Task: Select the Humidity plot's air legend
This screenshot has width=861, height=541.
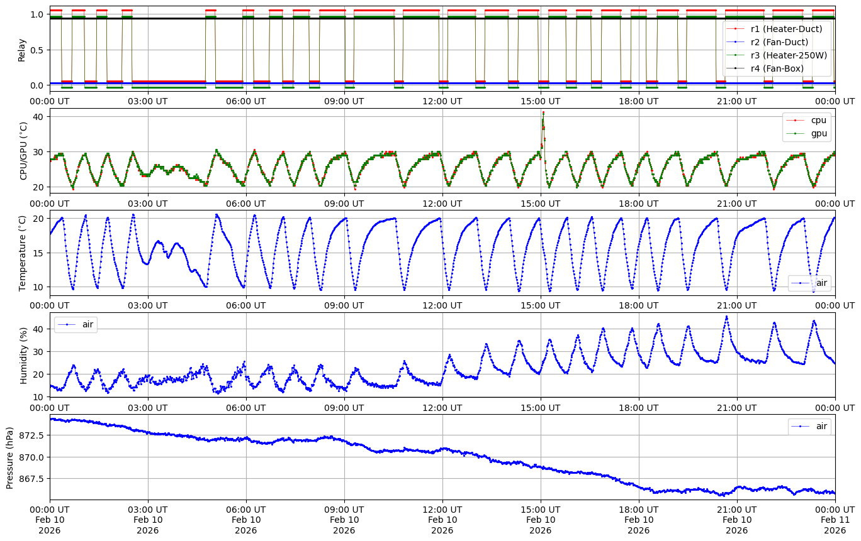Action: point(76,324)
